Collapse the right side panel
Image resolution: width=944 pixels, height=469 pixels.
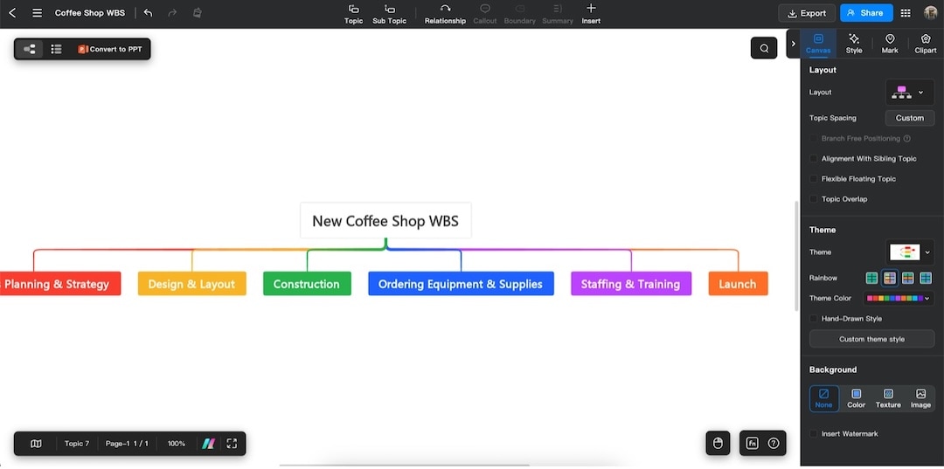[793, 44]
